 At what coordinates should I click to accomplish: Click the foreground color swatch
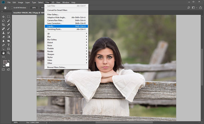(x=5, y=62)
